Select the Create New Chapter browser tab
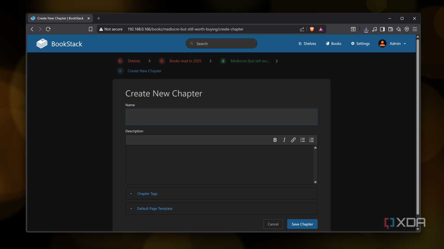444x249 pixels. (x=60, y=18)
